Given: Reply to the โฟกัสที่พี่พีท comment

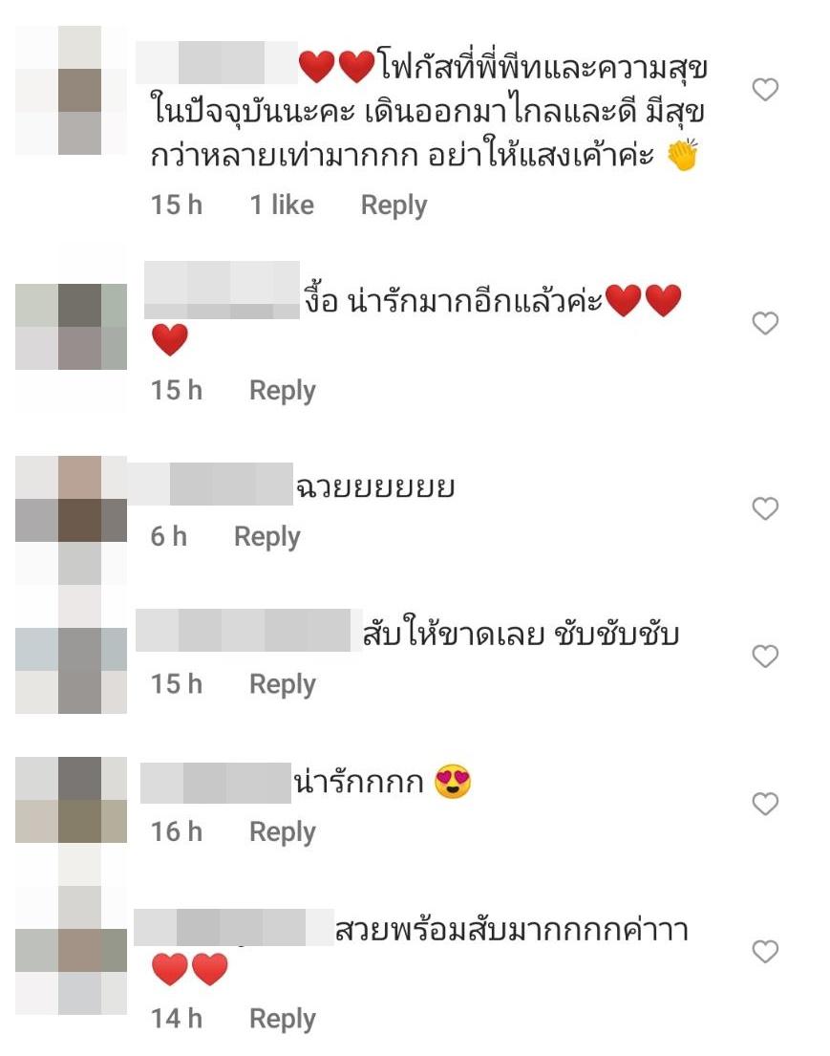Looking at the screenshot, I should point(394,205).
